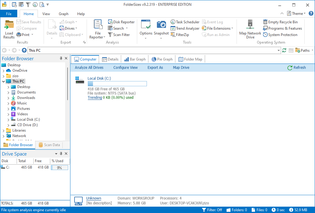This screenshot has height=213, width=315.
Task: Click the Total column header
Action: [25, 161]
